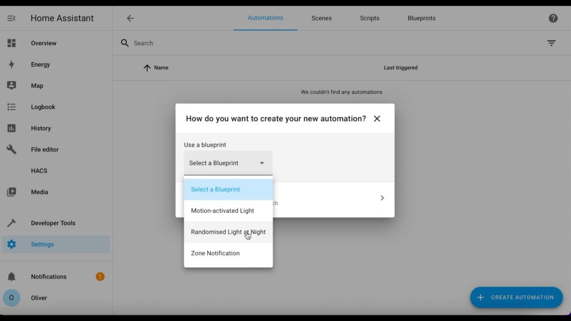Viewport: 571px width, 321px height.
Task: Open the Map sidebar label
Action: [37, 86]
